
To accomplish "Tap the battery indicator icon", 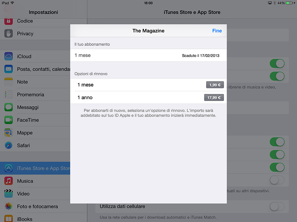I will [291, 3].
